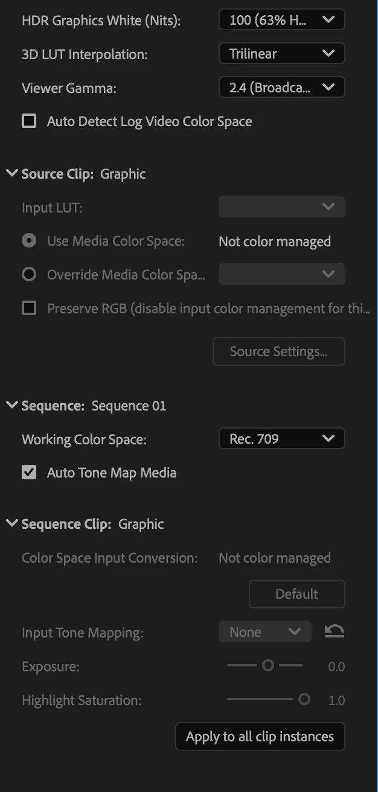Collapse the Sequence section chevron
The image size is (378, 792).
click(x=12, y=406)
